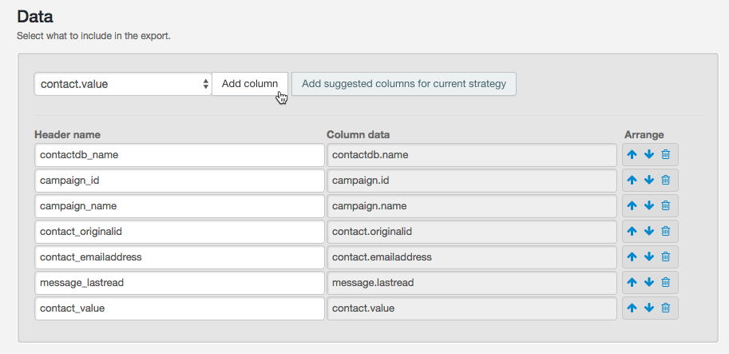This screenshot has height=354, width=729.
Task: Focus the contact_emailaddress header name input
Action: (179, 257)
